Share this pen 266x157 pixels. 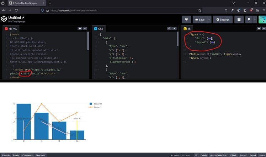click(x=262, y=155)
